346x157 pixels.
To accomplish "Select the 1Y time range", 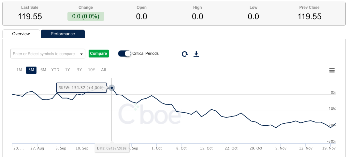I will 67,70.
